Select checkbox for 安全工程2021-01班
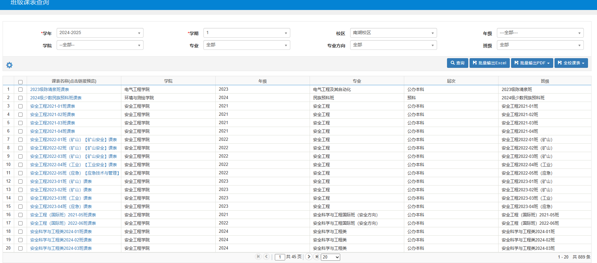The image size is (597, 263). point(20,106)
